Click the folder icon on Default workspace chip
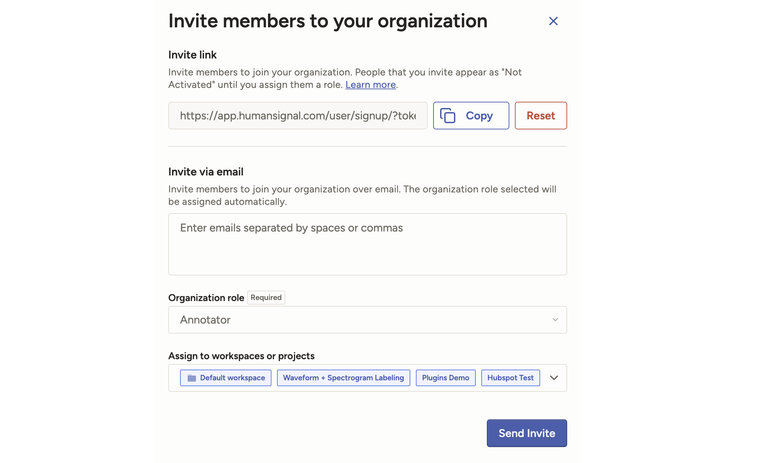Image resolution: width=759 pixels, height=463 pixels. (x=191, y=378)
